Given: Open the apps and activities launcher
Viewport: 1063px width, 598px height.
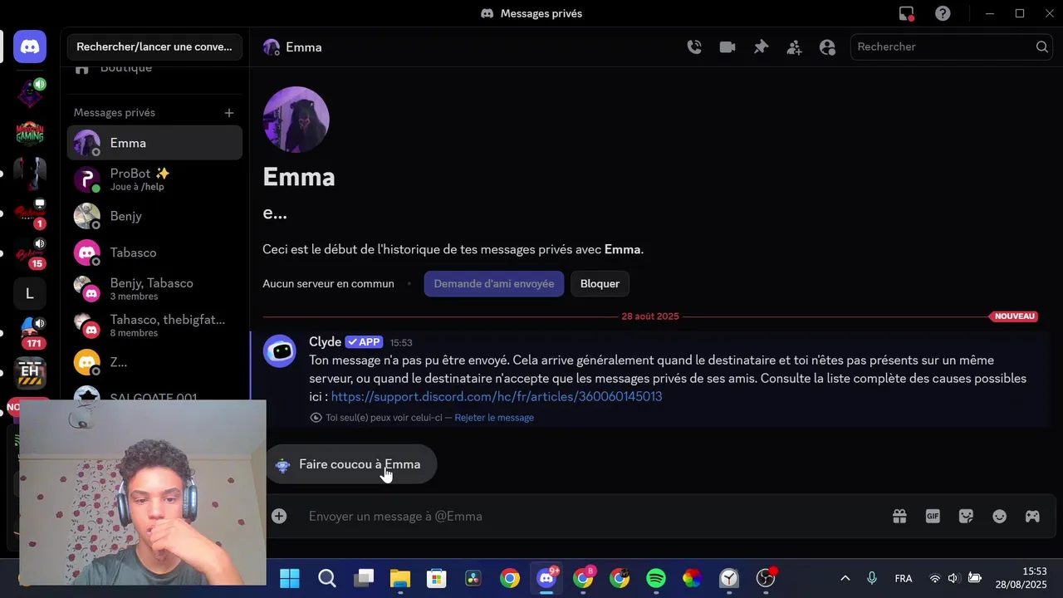Looking at the screenshot, I should click(1032, 517).
